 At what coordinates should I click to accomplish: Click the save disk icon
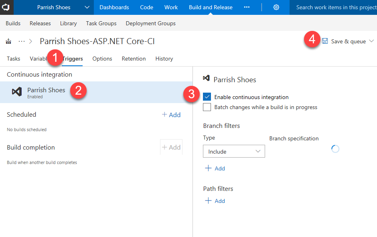pyautogui.click(x=325, y=41)
